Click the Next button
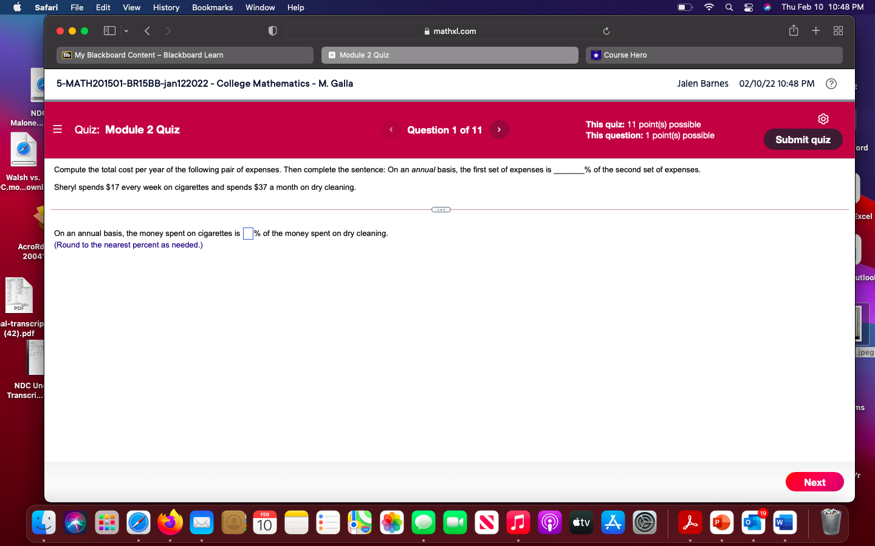875x546 pixels. tap(814, 482)
